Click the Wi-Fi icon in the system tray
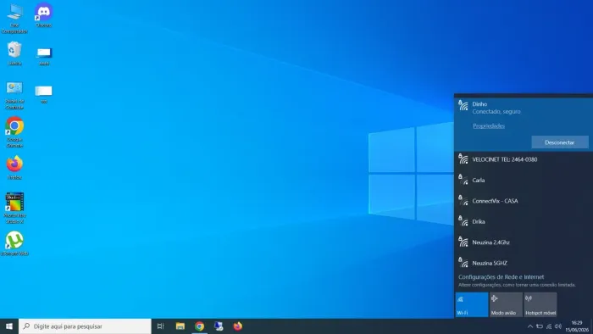 coord(549,326)
